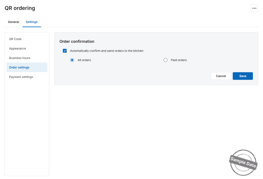Open the Settings tab
Image resolution: width=263 pixels, height=179 pixels.
(x=32, y=22)
